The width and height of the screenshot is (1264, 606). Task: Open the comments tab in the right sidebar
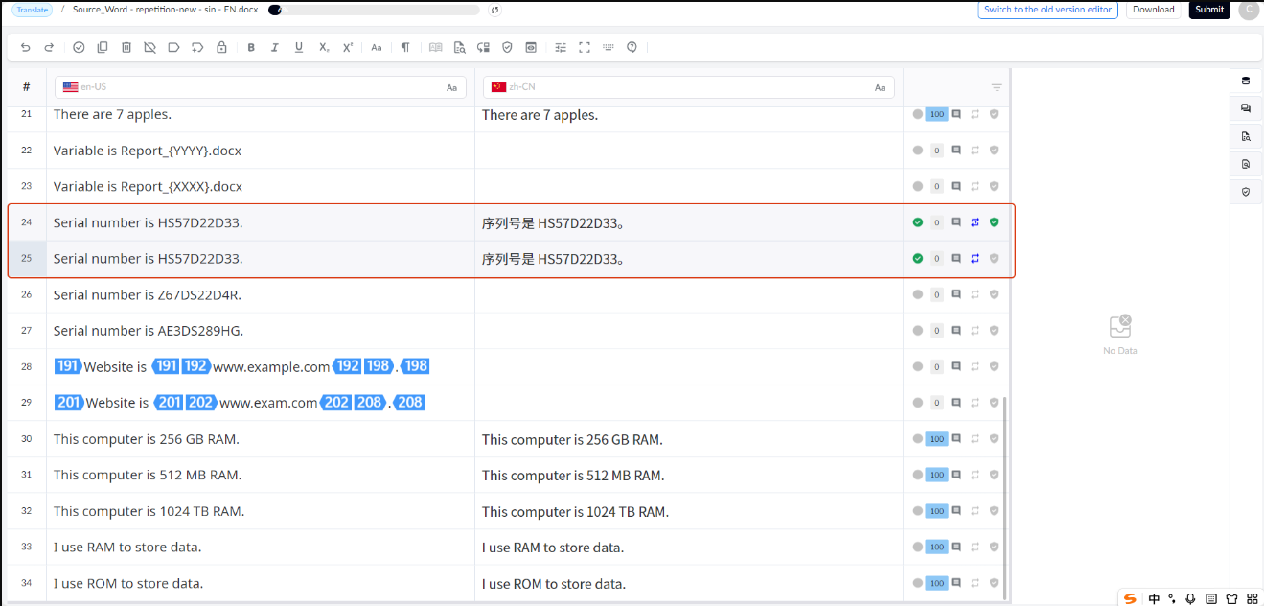pos(1246,108)
